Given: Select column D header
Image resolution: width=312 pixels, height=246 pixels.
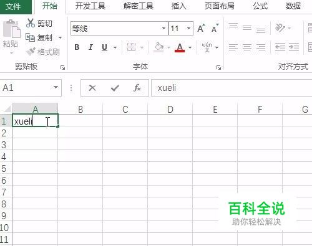Looking at the screenshot, I should 170,109.
